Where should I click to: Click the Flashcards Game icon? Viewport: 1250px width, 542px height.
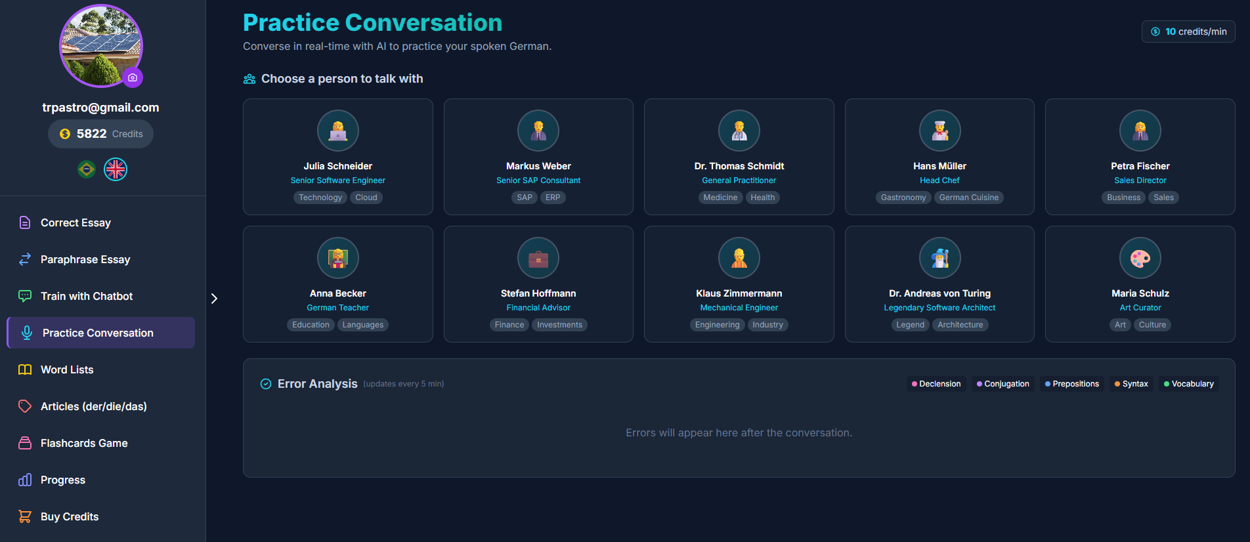click(x=25, y=444)
